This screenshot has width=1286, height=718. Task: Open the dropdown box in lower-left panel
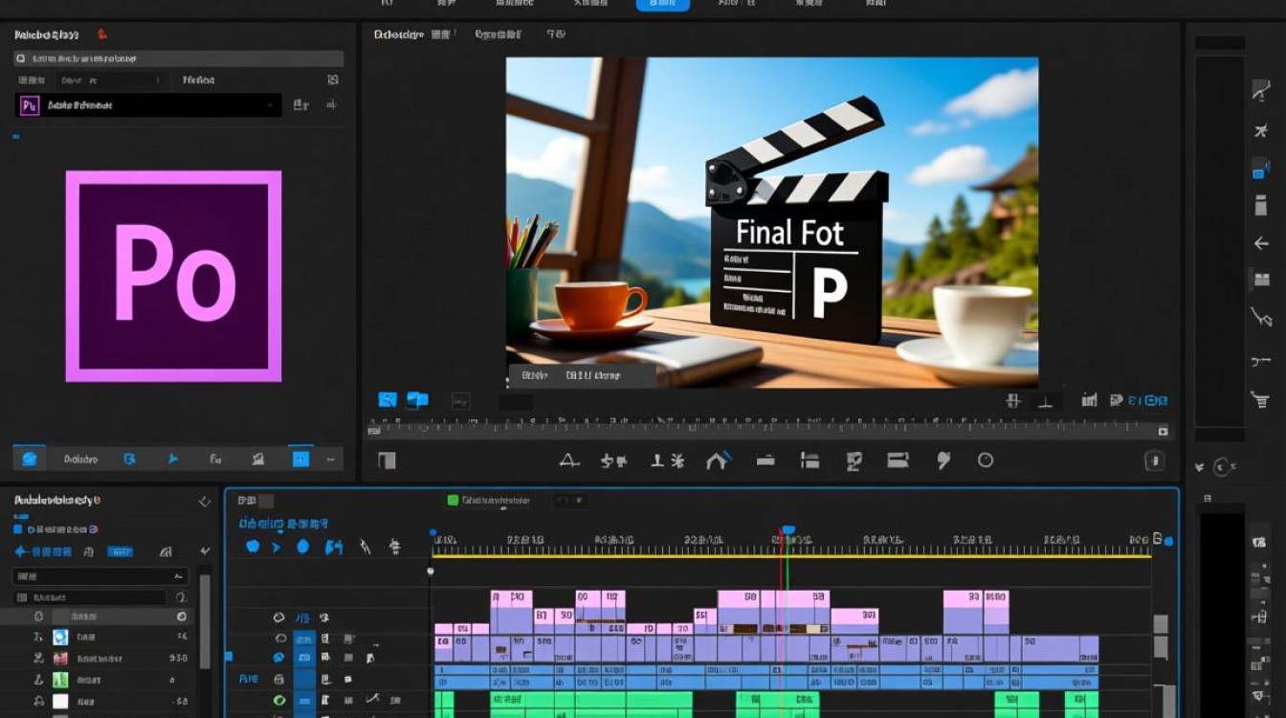(x=100, y=576)
